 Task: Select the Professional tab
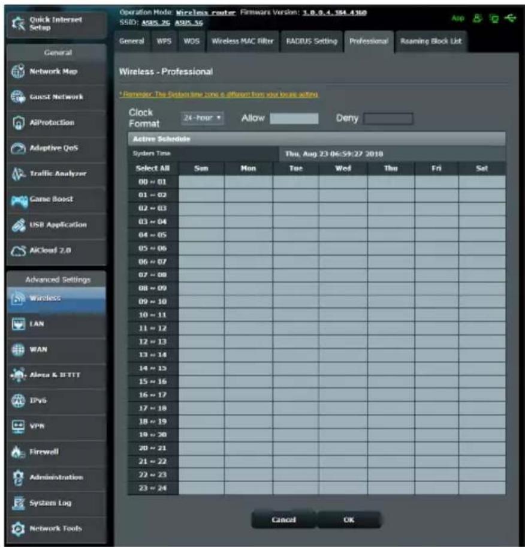369,41
